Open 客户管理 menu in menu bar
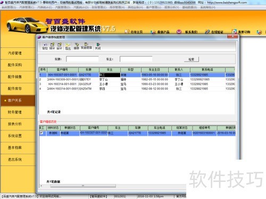 [x=154, y=7]
